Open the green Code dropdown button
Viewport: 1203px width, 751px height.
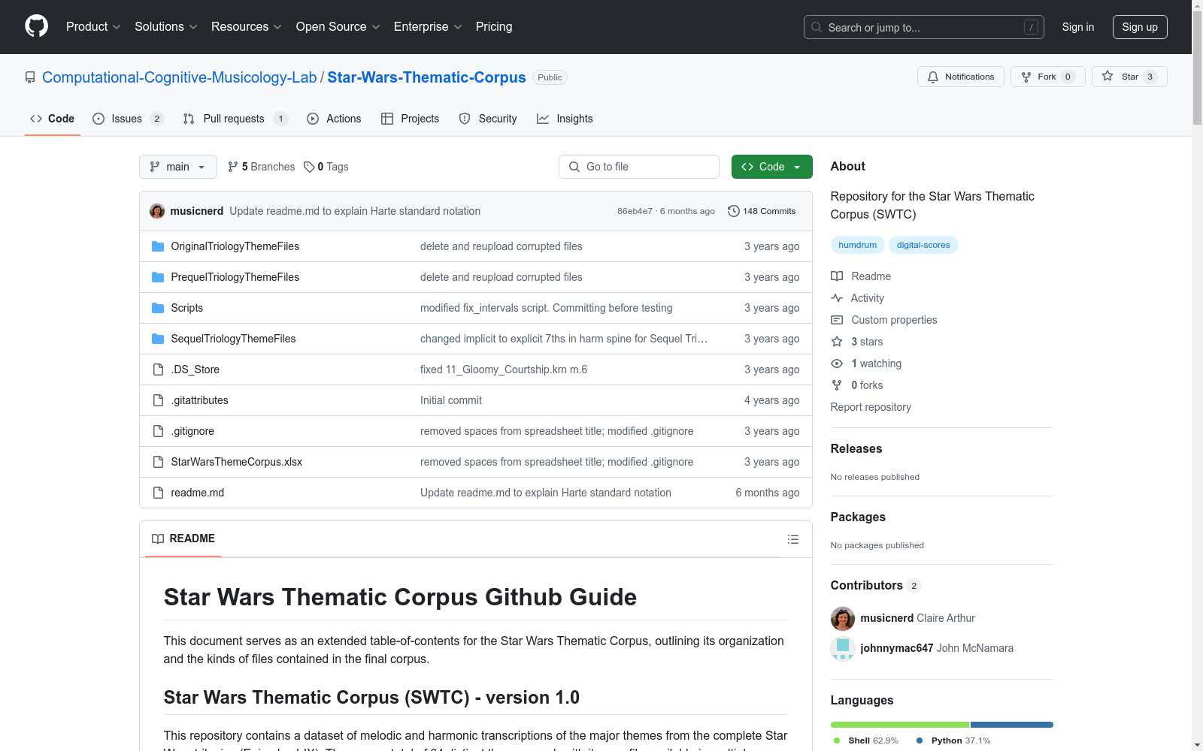771,167
